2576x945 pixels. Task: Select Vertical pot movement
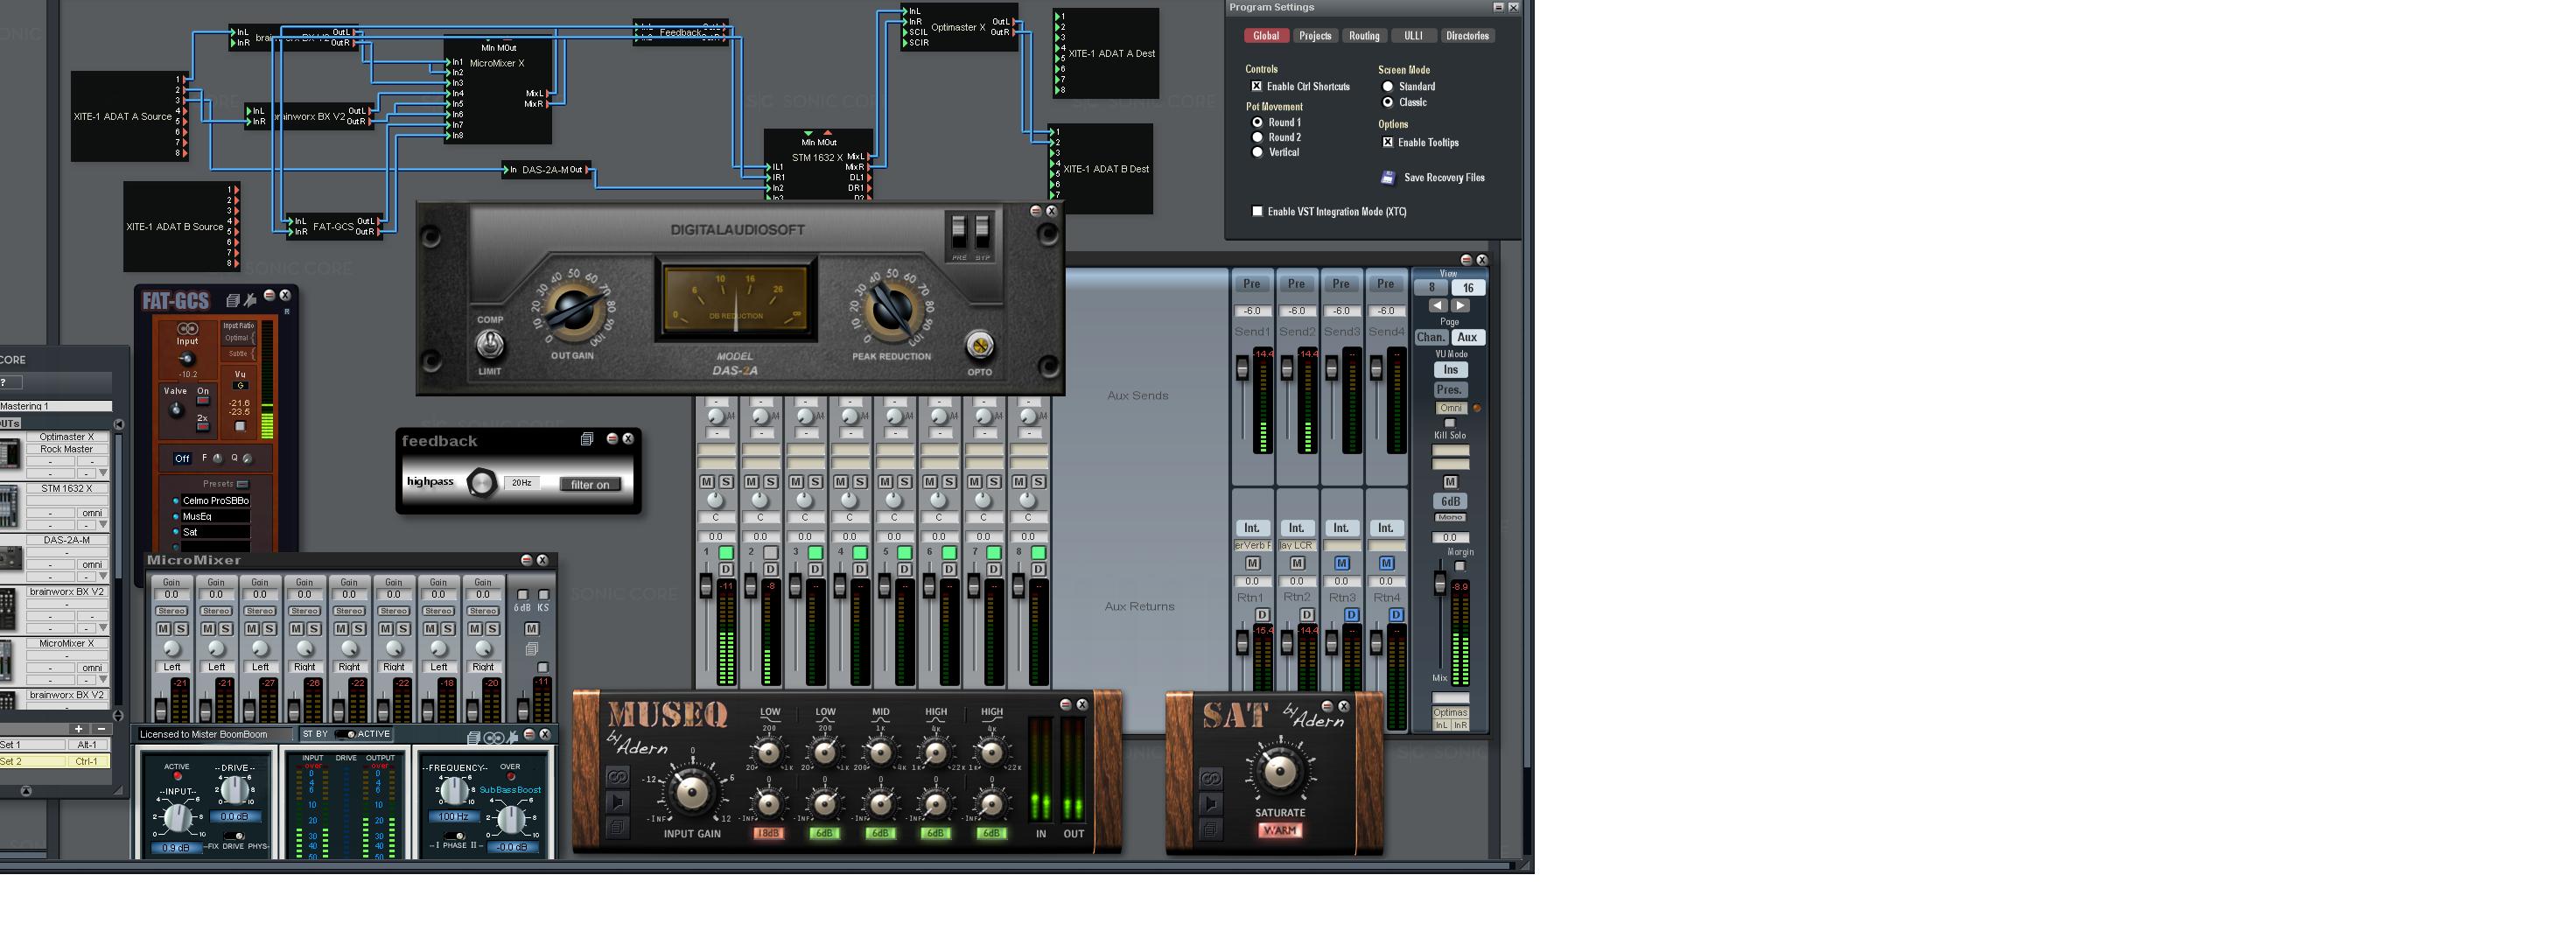[1258, 152]
